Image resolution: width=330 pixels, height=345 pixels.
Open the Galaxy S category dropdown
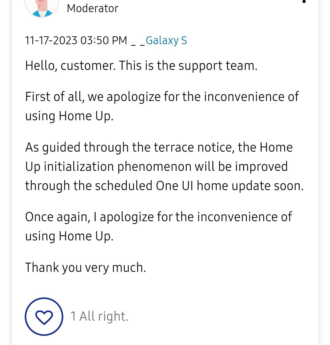(x=166, y=40)
